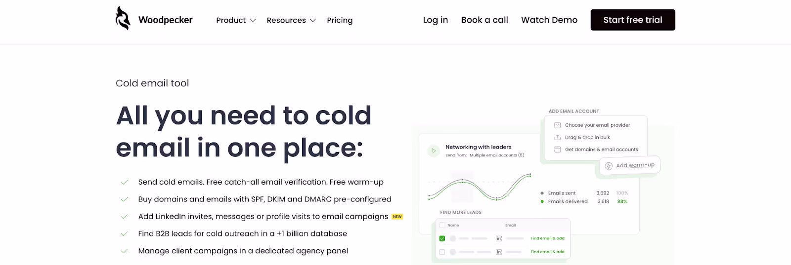
Task: Click the checkmark icon beside Manage client campaigns
Action: tap(124, 251)
